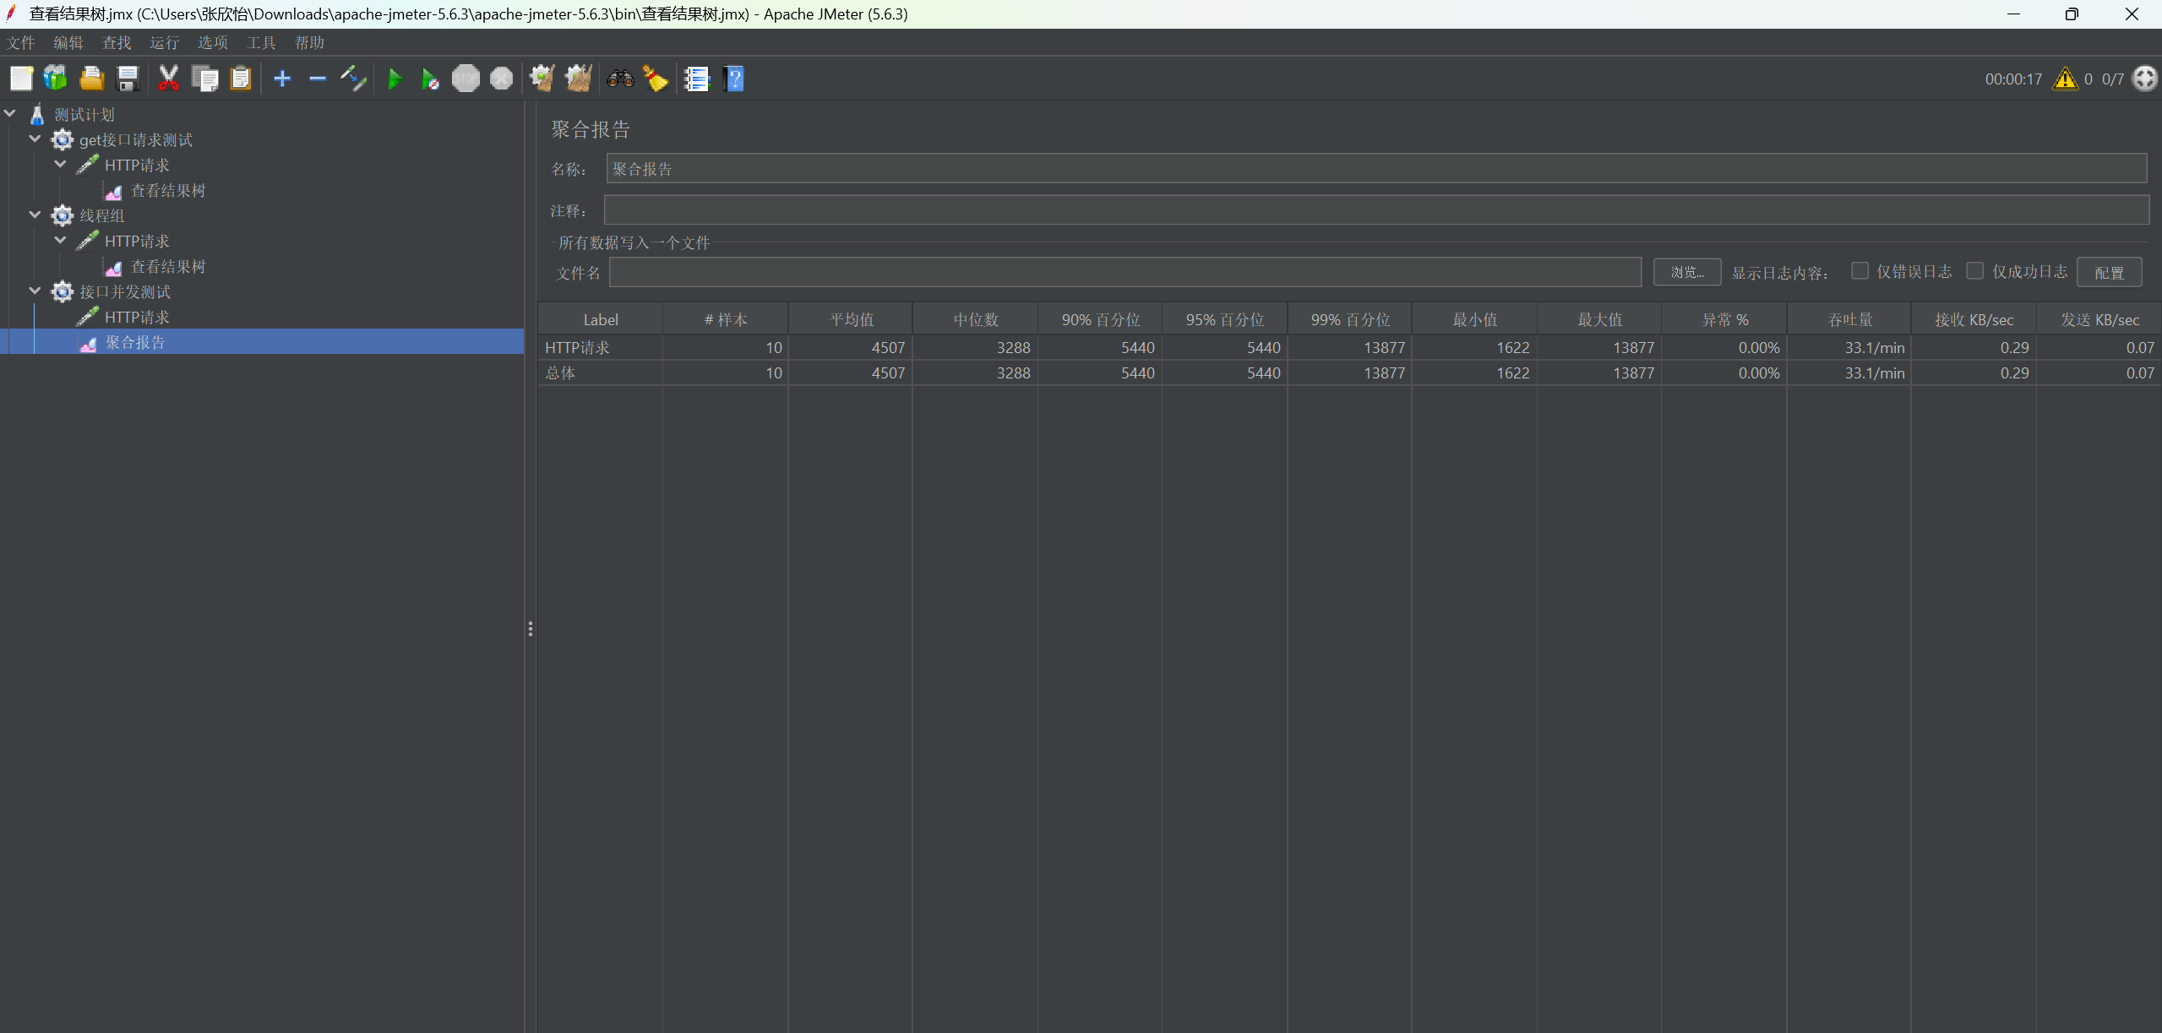The width and height of the screenshot is (2162, 1033).
Task: Collapse the get接口请求测试 thread group
Action: 35,139
